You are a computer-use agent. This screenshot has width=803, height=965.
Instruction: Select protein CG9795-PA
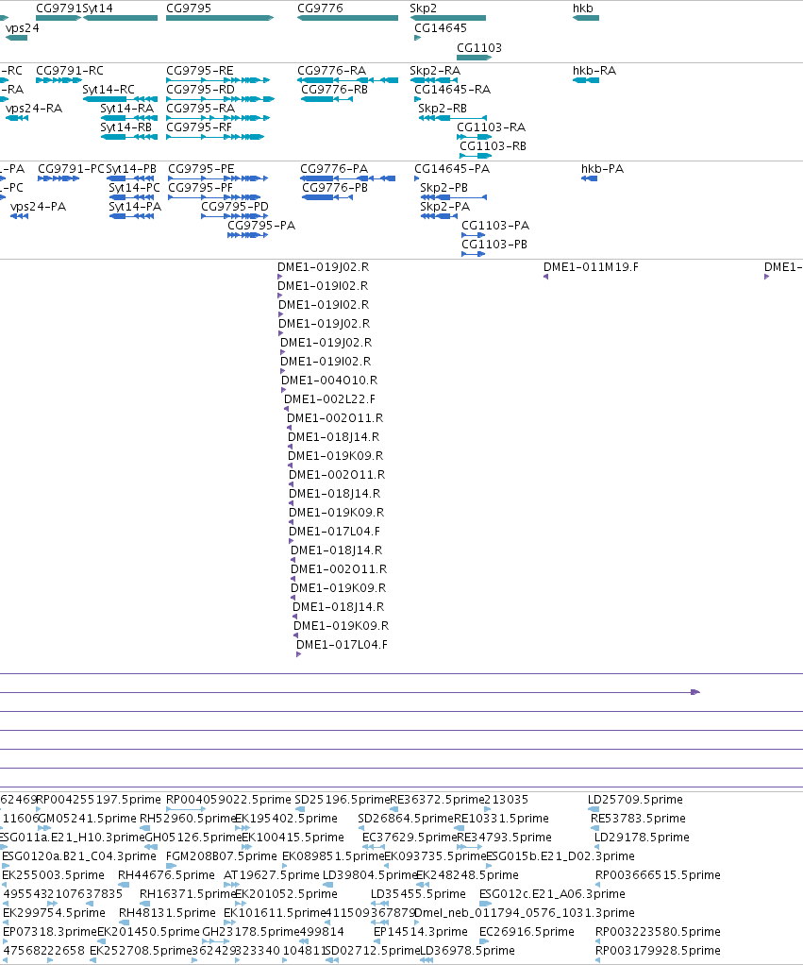[248, 235]
